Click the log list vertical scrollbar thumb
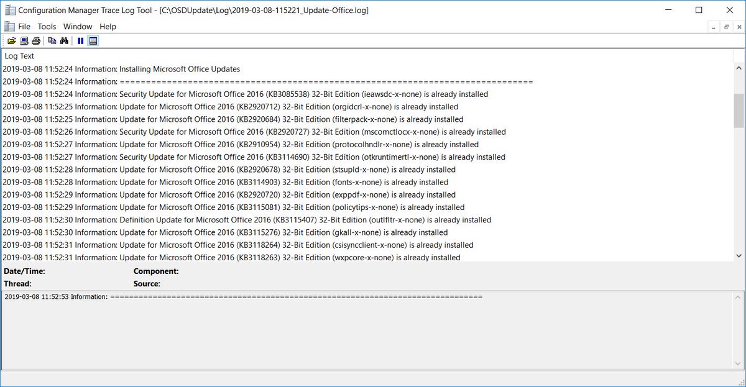This screenshot has height=387, width=746. (x=739, y=110)
